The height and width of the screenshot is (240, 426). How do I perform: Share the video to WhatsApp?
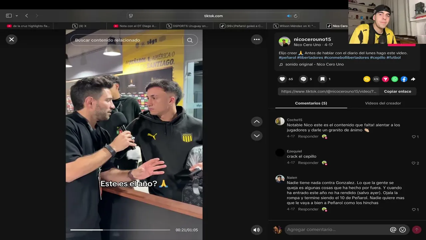395,79
